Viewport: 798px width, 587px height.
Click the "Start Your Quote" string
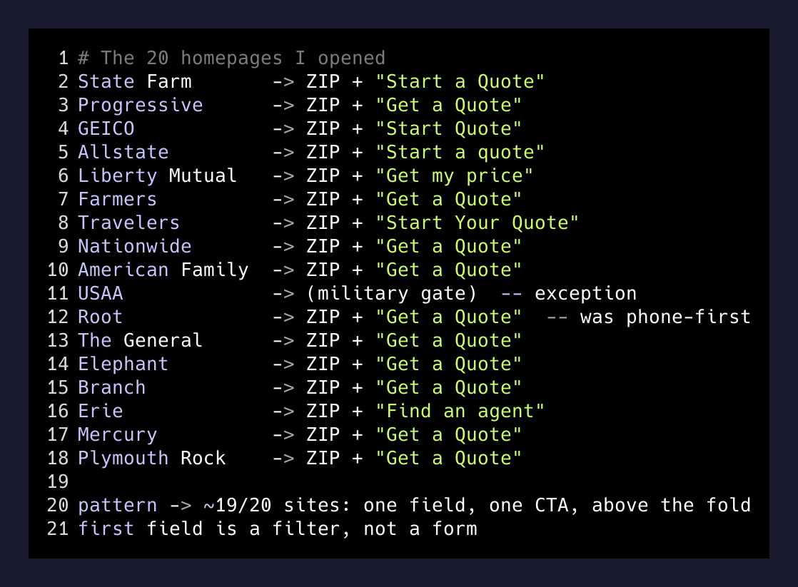click(478, 223)
